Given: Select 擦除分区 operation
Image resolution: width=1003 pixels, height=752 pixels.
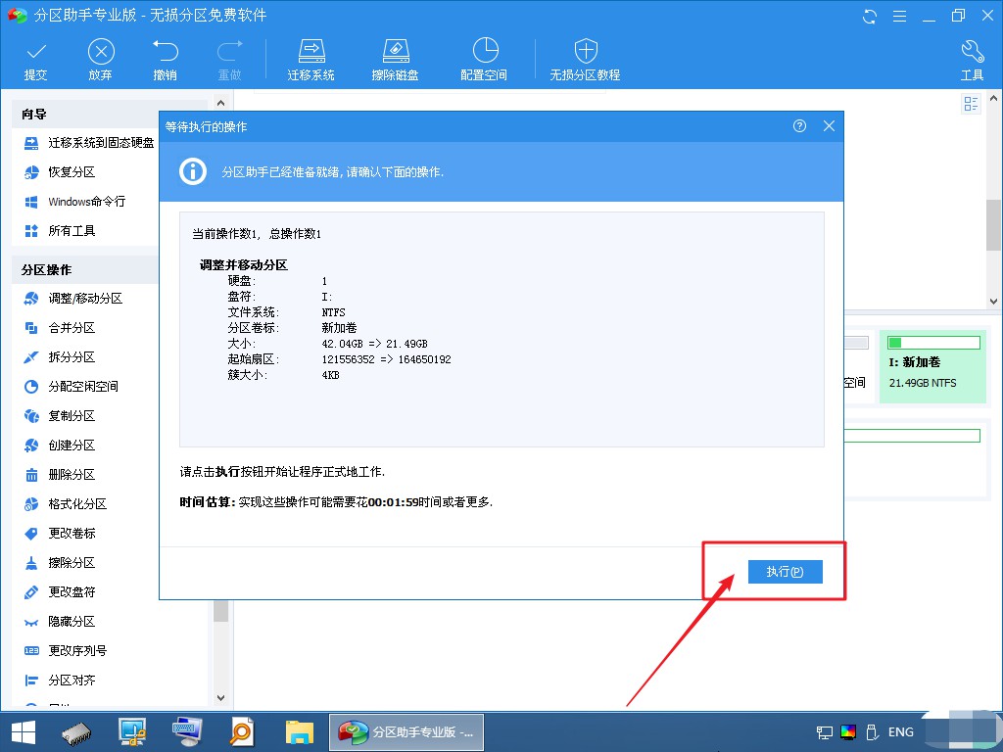Looking at the screenshot, I should point(60,563).
